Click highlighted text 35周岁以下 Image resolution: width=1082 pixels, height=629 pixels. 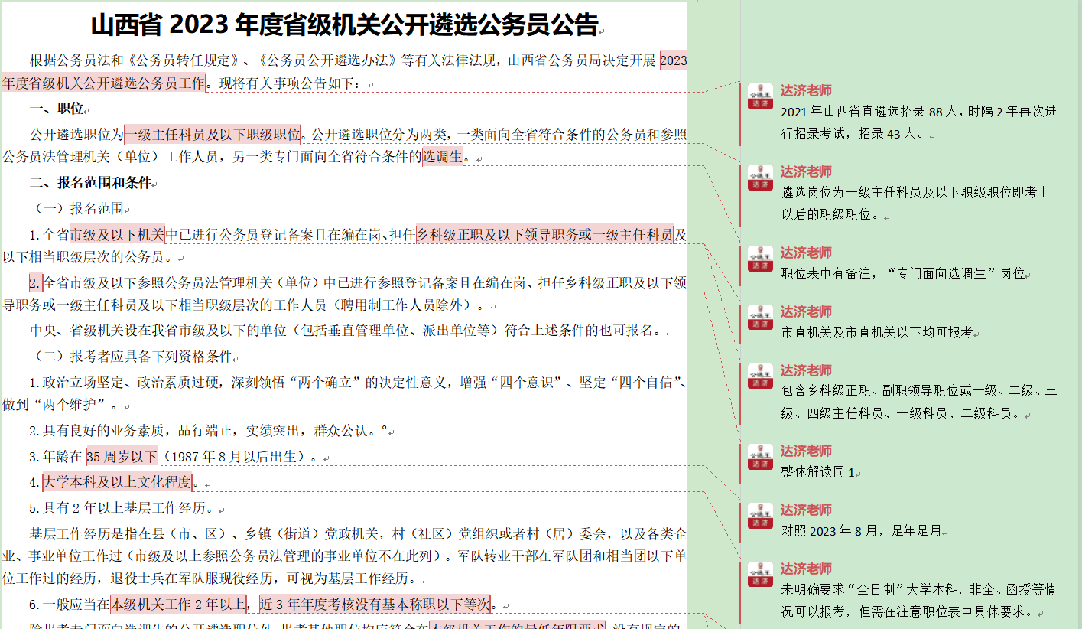[x=122, y=457]
